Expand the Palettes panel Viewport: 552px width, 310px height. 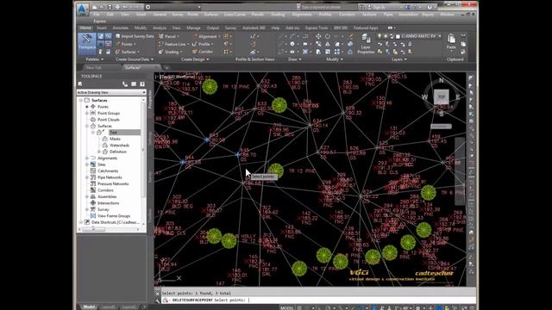coord(95,59)
